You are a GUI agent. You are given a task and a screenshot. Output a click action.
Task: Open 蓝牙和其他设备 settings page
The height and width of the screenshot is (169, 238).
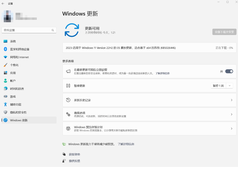20,49
